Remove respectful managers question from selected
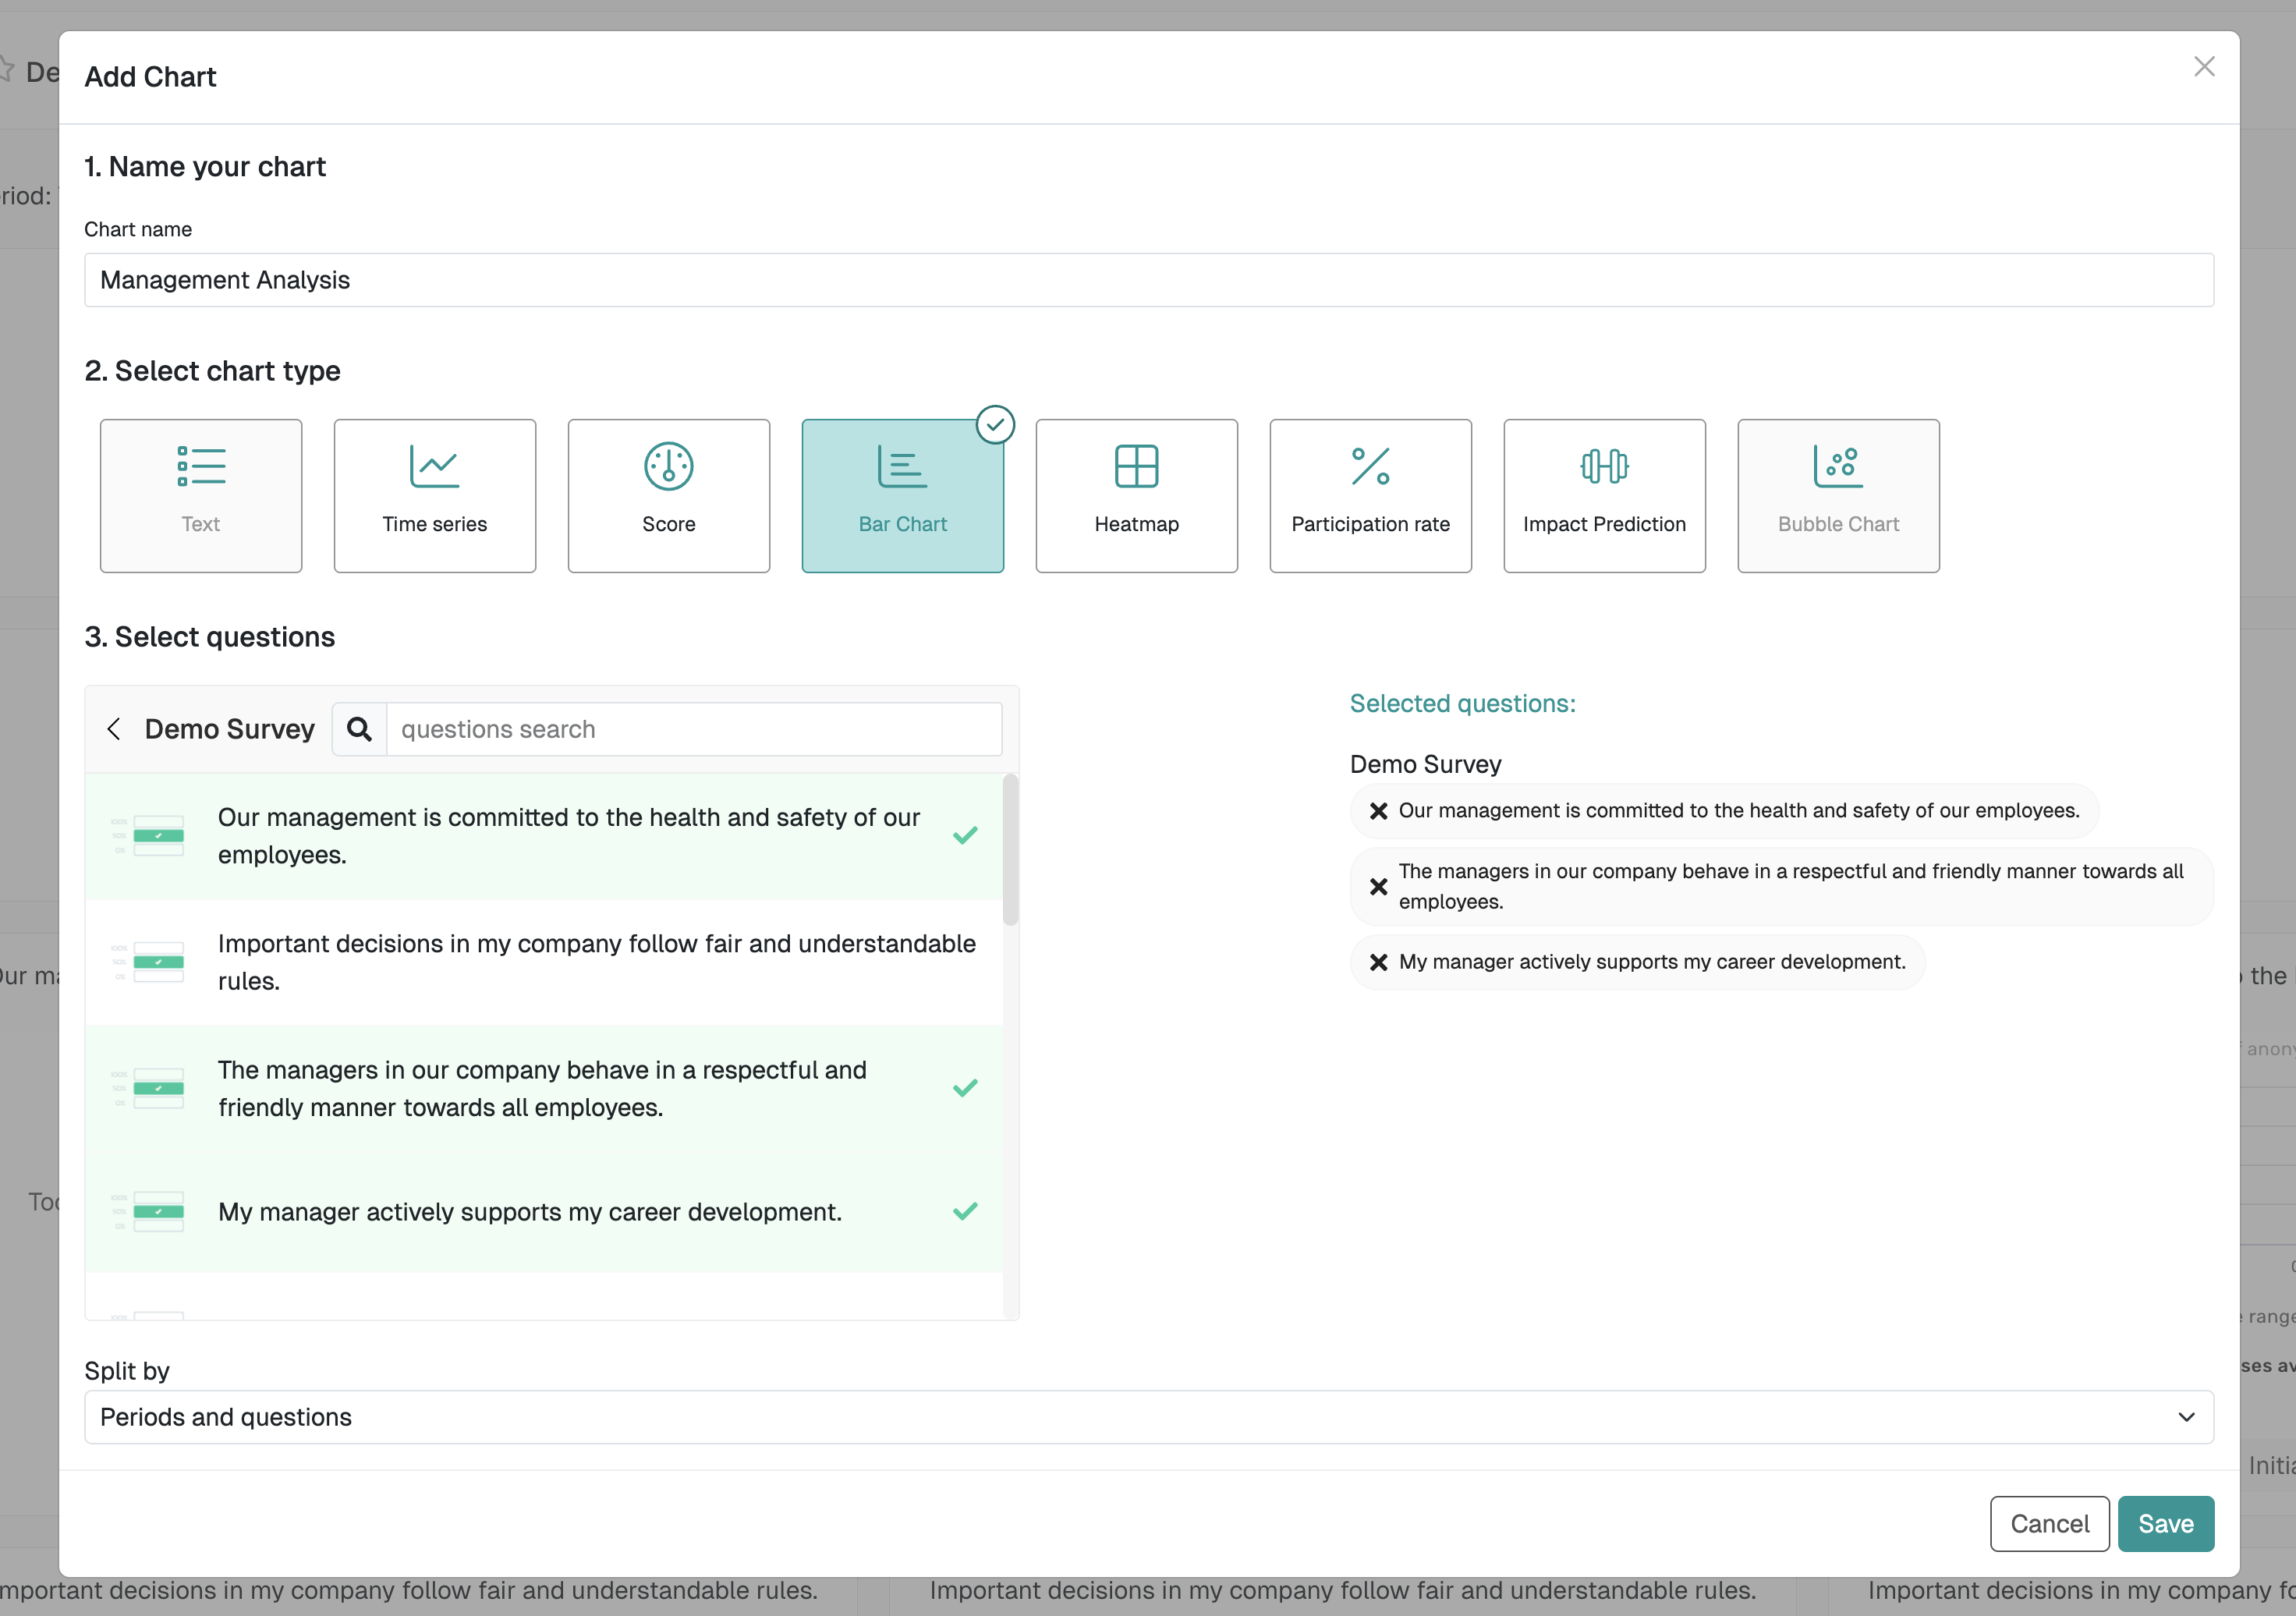 [1378, 887]
